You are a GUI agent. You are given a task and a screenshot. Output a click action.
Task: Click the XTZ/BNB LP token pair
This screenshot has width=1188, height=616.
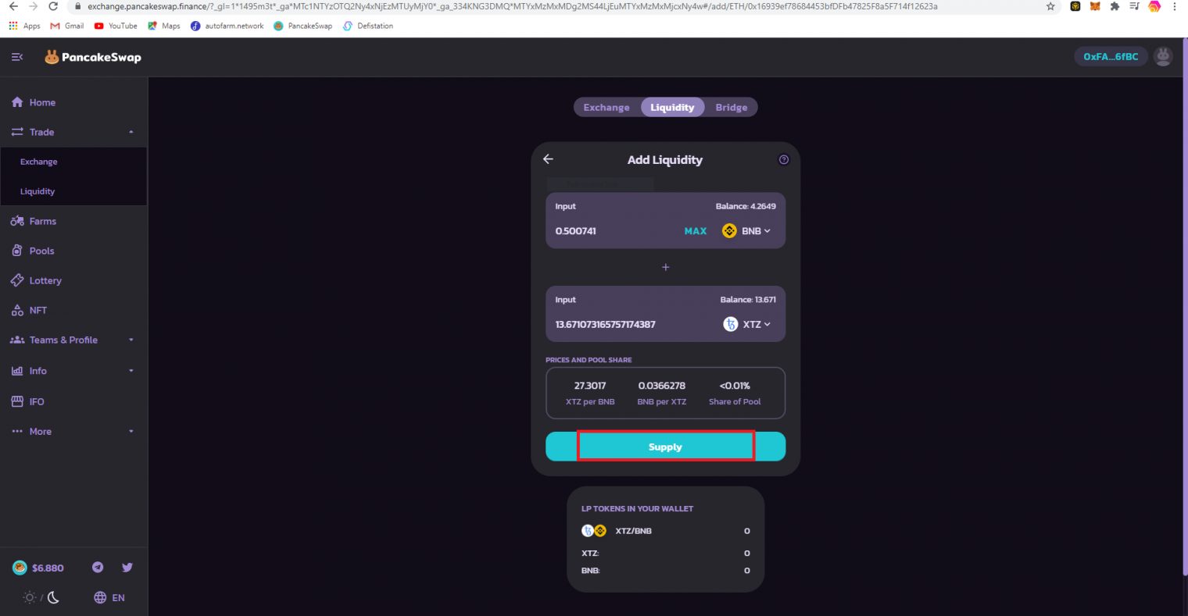[617, 531]
